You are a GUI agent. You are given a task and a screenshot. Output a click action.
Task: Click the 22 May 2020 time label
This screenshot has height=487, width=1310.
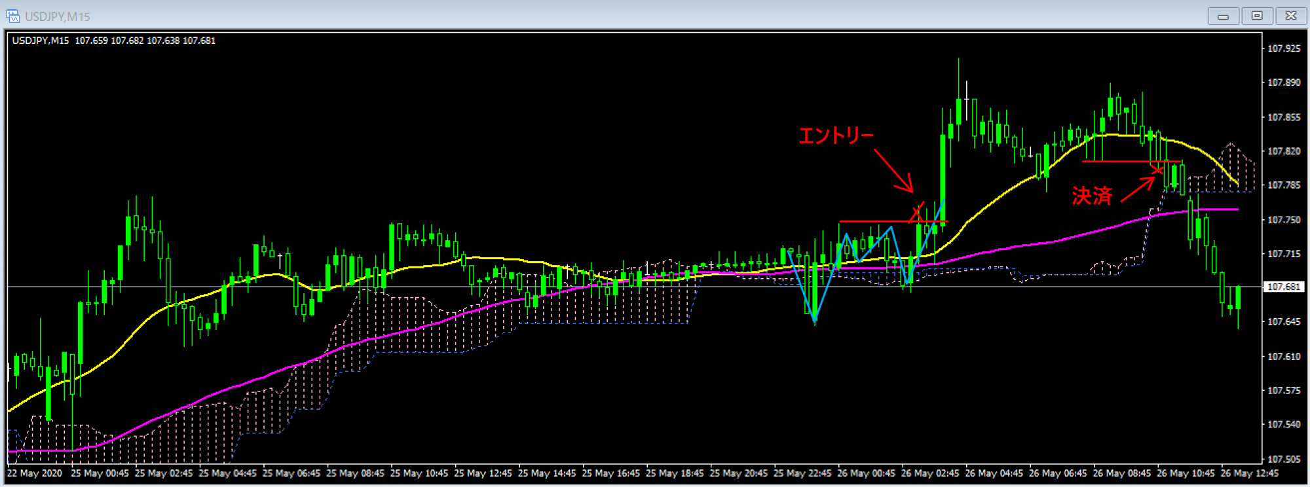pos(35,473)
